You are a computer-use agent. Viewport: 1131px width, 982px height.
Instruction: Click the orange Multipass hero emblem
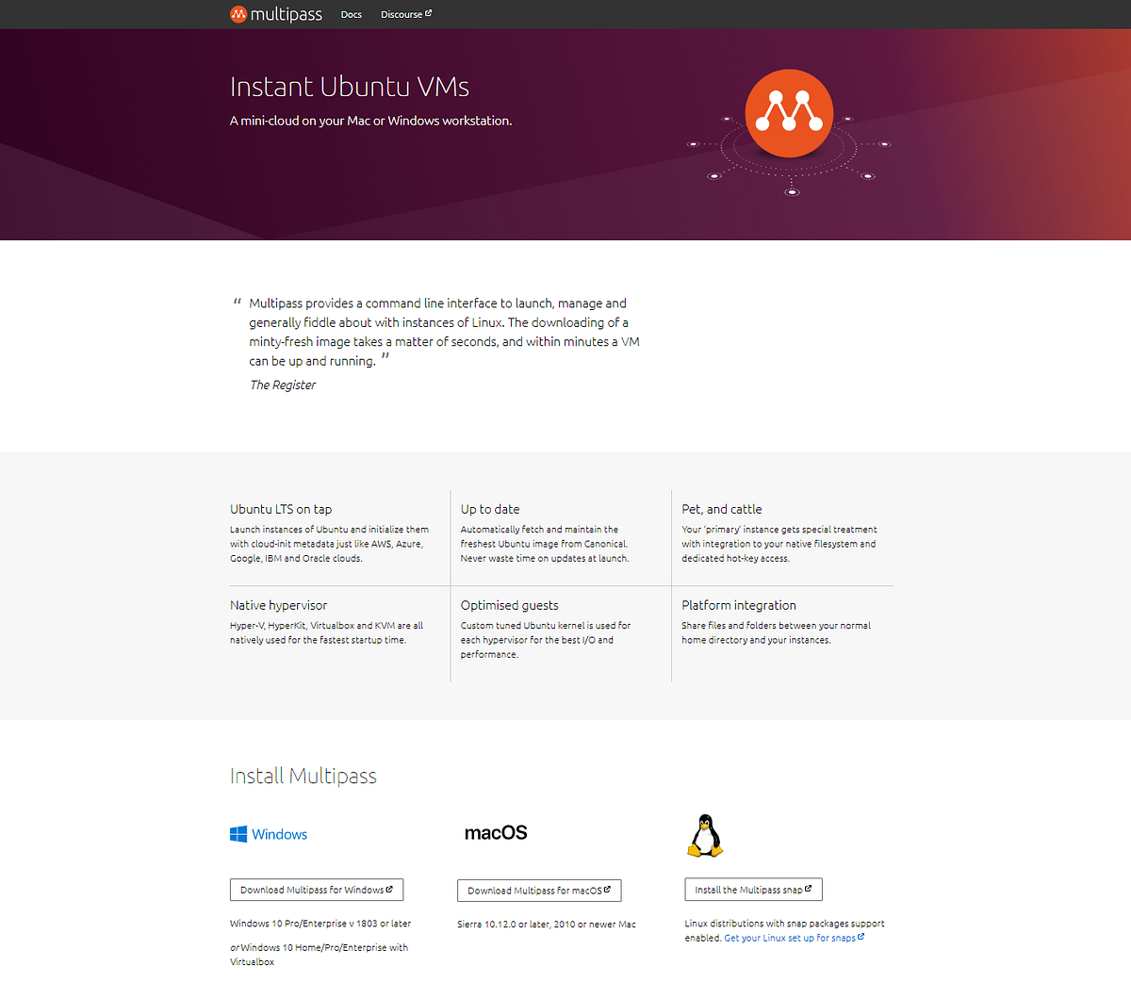click(x=789, y=112)
